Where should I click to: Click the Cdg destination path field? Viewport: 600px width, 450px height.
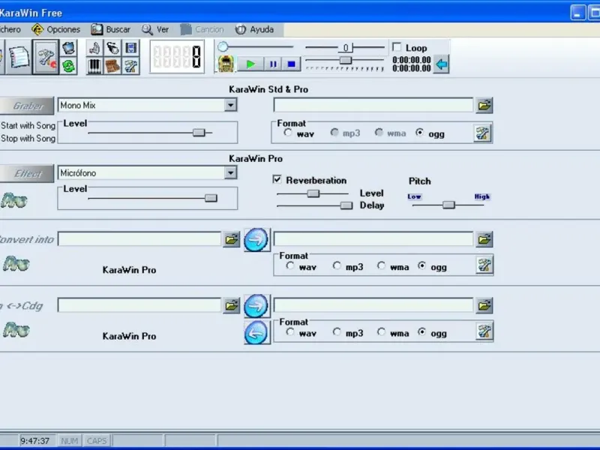pyautogui.click(x=373, y=305)
